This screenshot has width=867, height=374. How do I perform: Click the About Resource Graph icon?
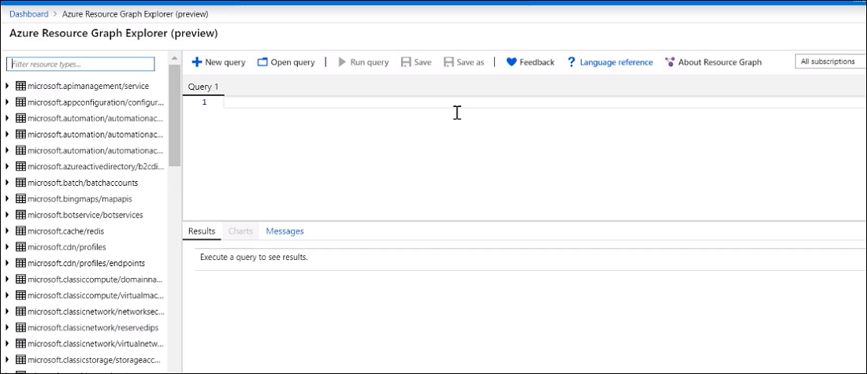tap(670, 62)
